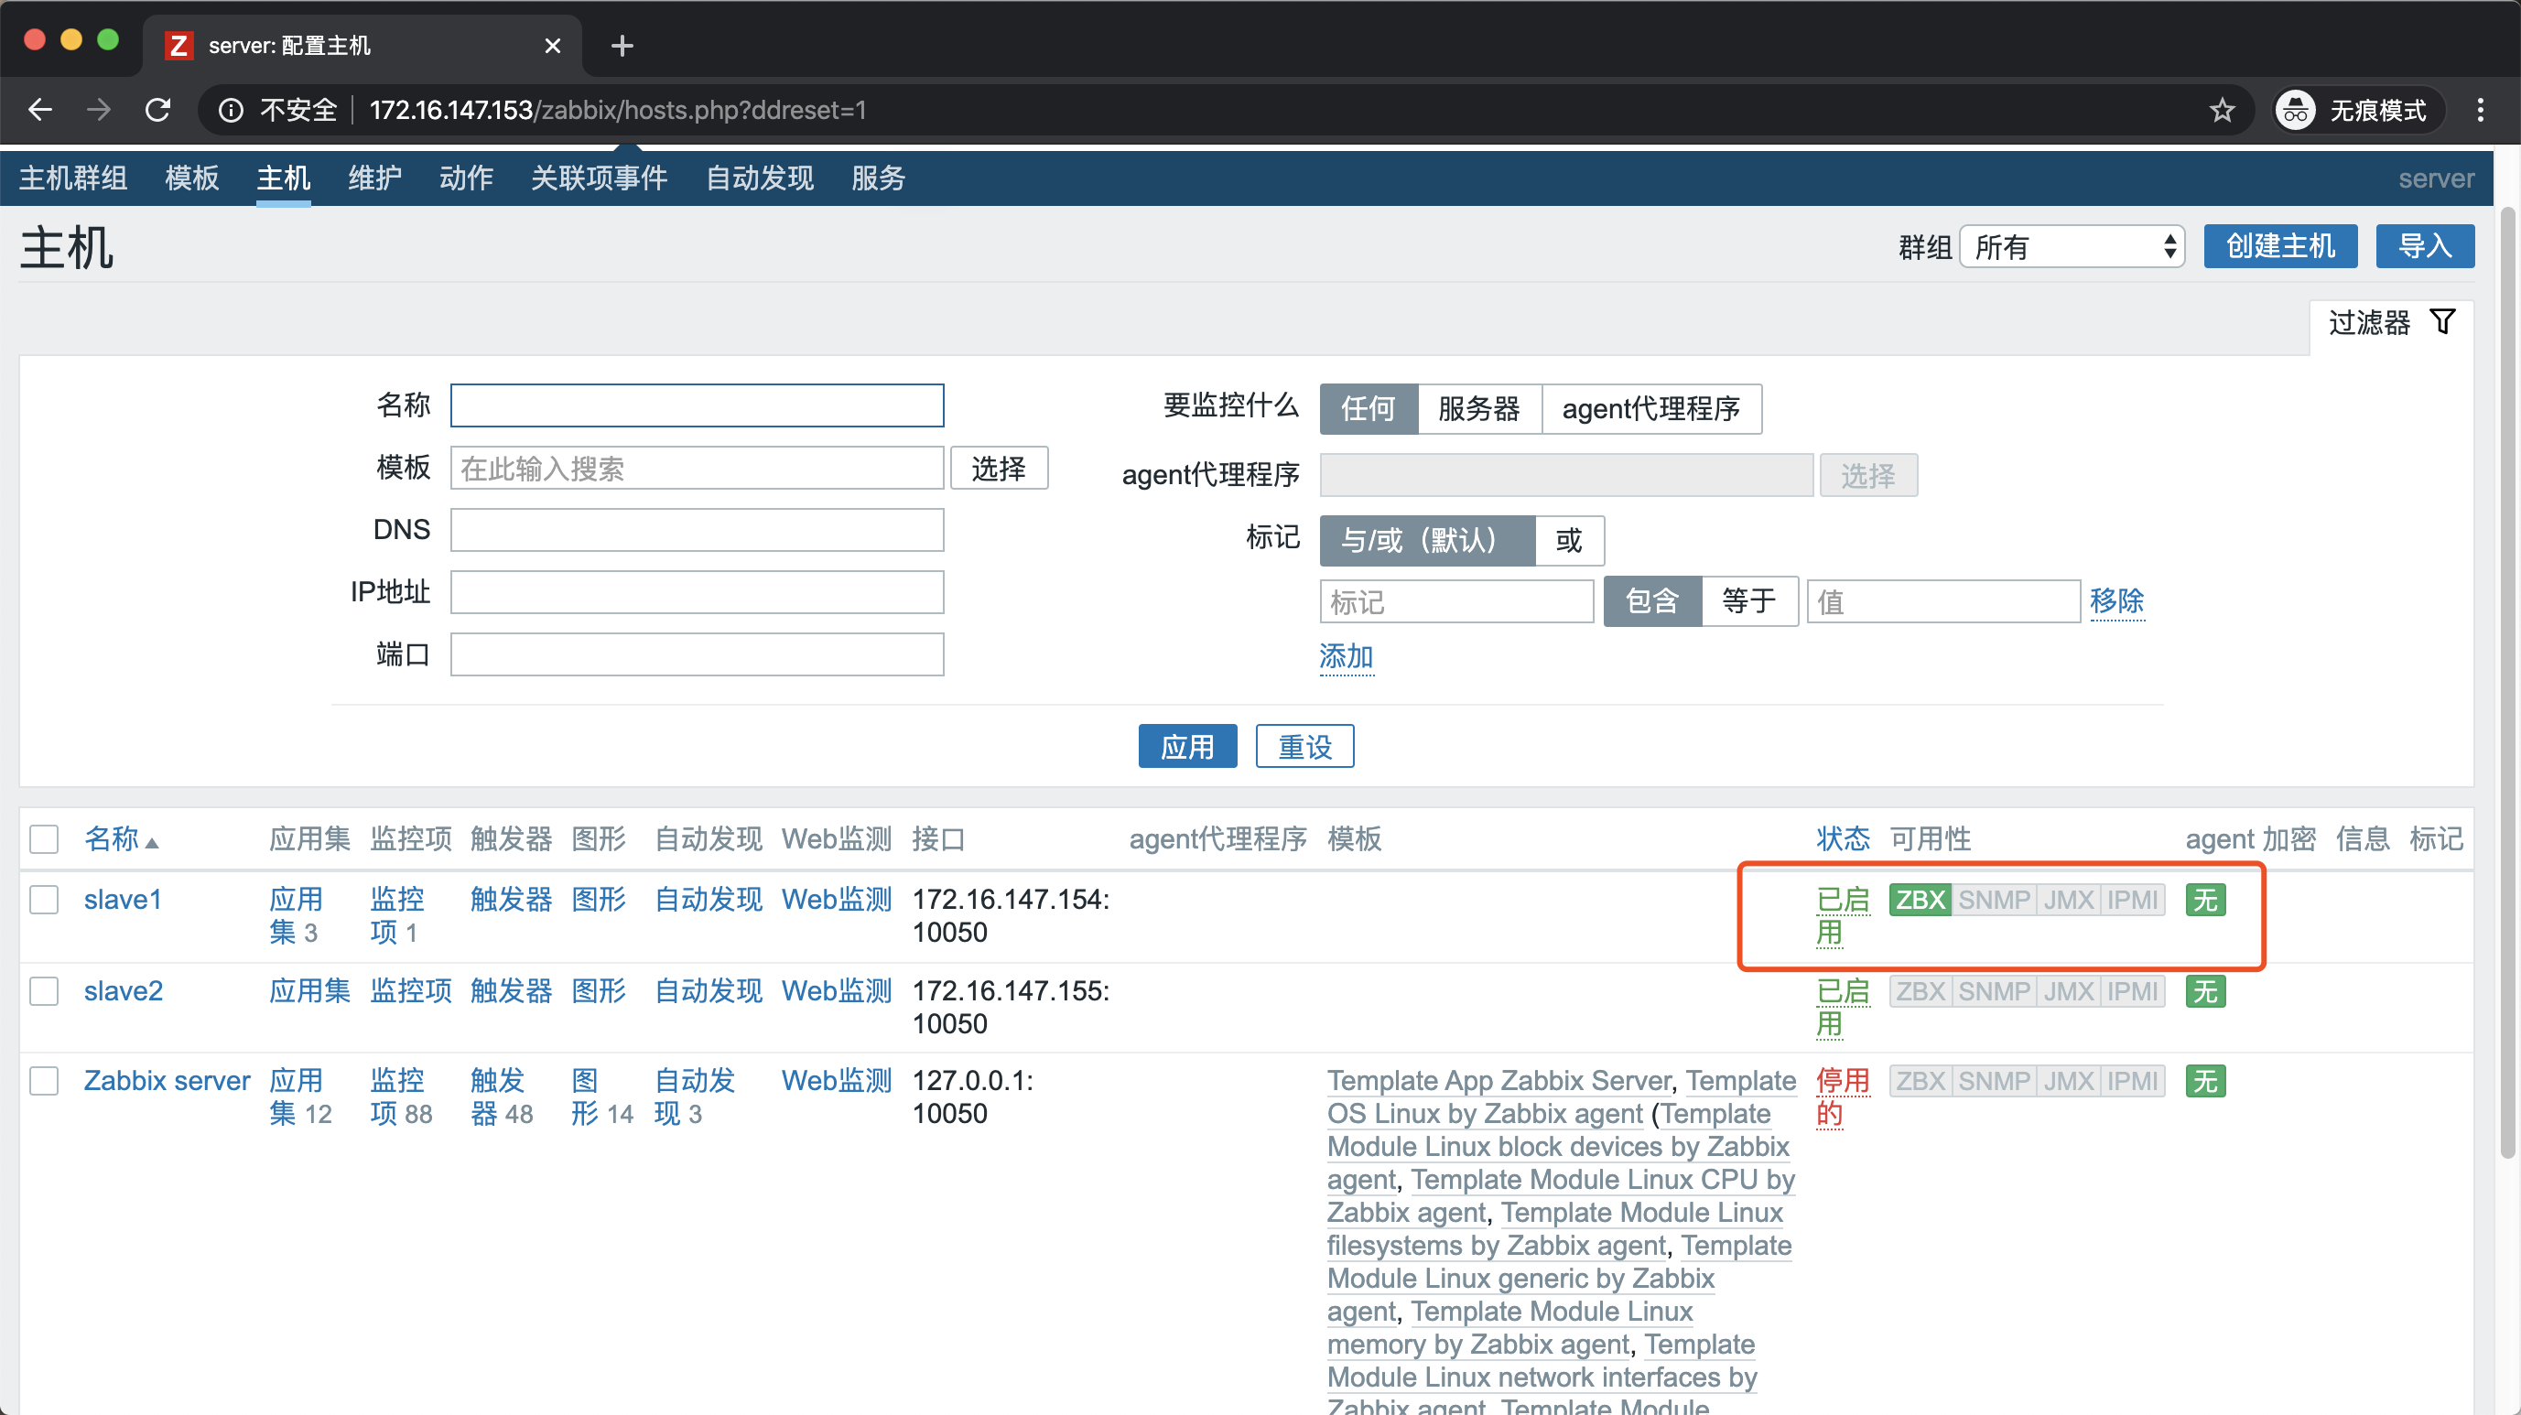Go back in browser history

tap(40, 110)
